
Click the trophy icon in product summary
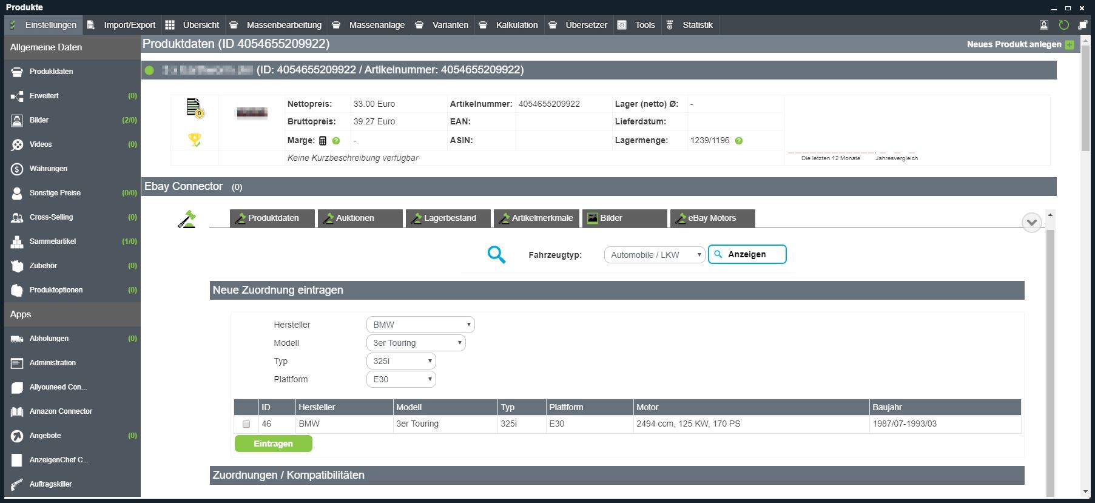[195, 140]
